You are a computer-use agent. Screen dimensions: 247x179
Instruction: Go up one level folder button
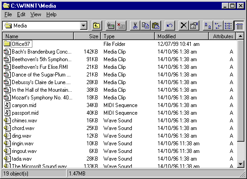point(97,26)
